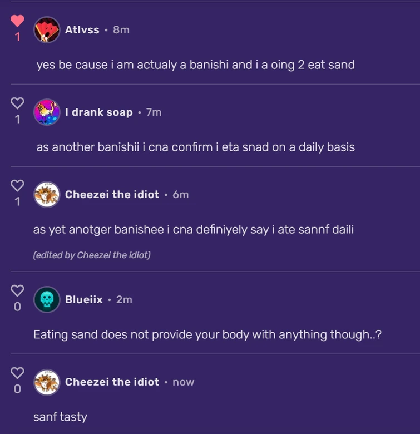The height and width of the screenshot is (434, 420).
Task: Open Cheezei avatar on 'sanf tasty' comment
Action: tap(47, 382)
